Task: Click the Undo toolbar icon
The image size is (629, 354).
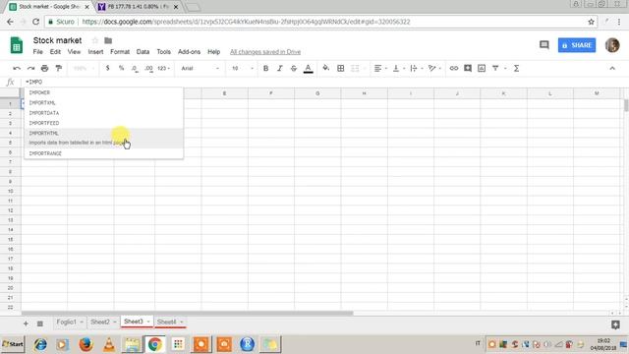Action: click(x=17, y=68)
